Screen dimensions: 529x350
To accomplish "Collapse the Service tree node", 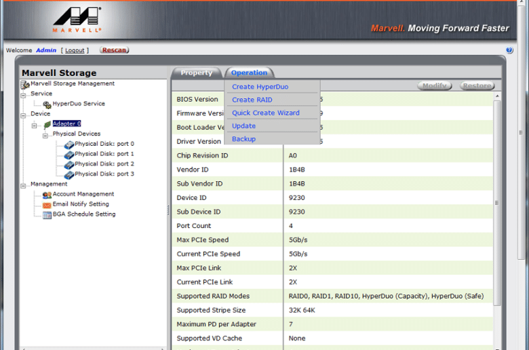I will (23, 96).
